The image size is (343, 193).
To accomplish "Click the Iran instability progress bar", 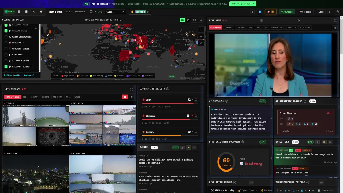I will tap(170, 103).
